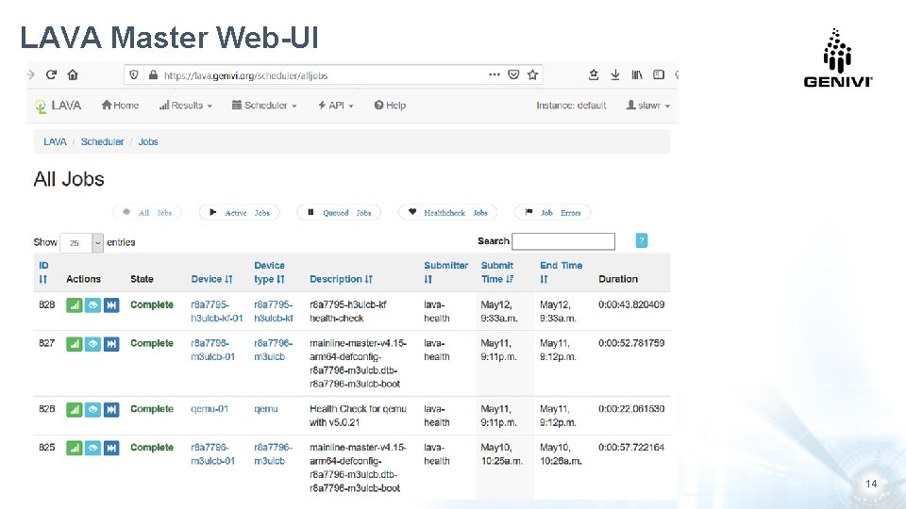Open the Show entries count dropdown
The width and height of the screenshot is (906, 509).
point(81,243)
